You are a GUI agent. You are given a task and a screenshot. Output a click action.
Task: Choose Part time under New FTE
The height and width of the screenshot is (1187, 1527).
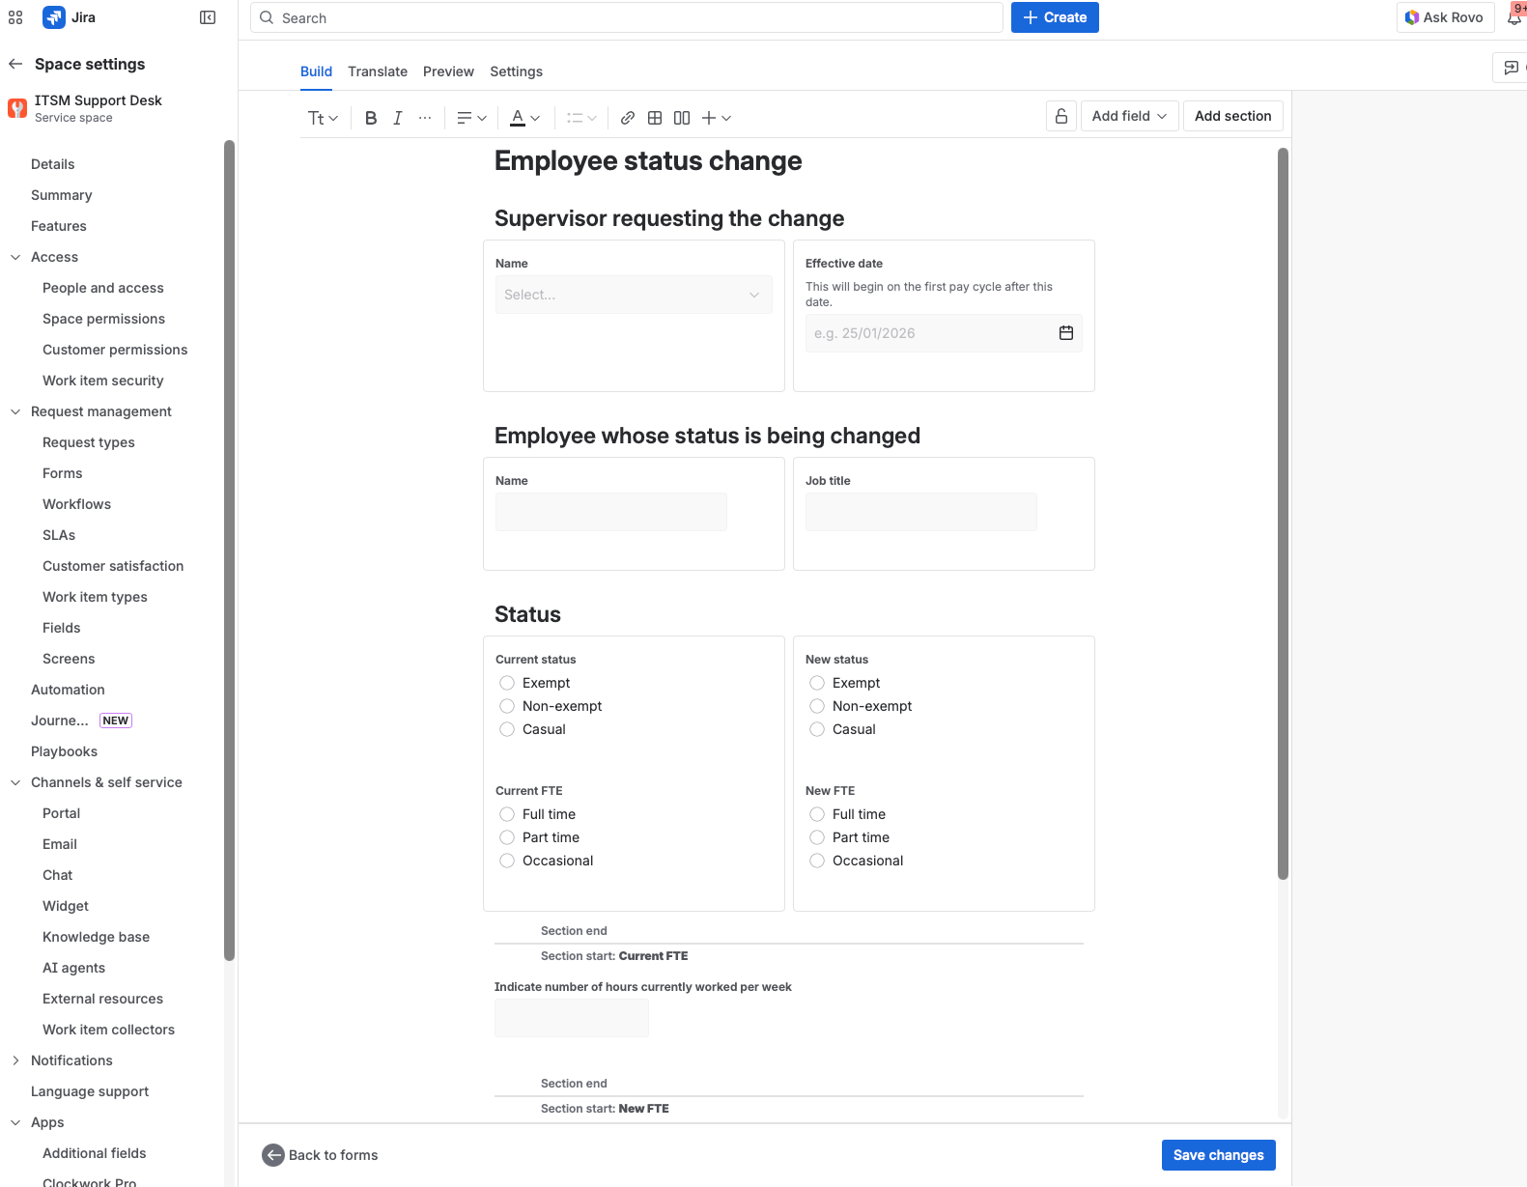click(x=817, y=837)
